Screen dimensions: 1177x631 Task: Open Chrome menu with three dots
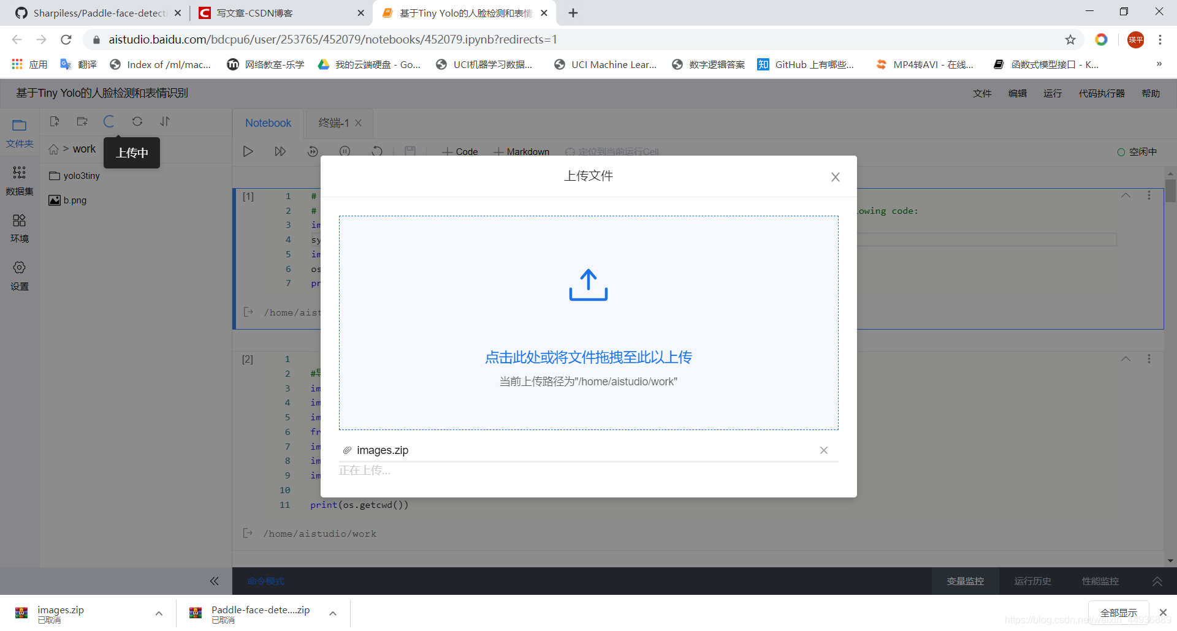[x=1160, y=40]
